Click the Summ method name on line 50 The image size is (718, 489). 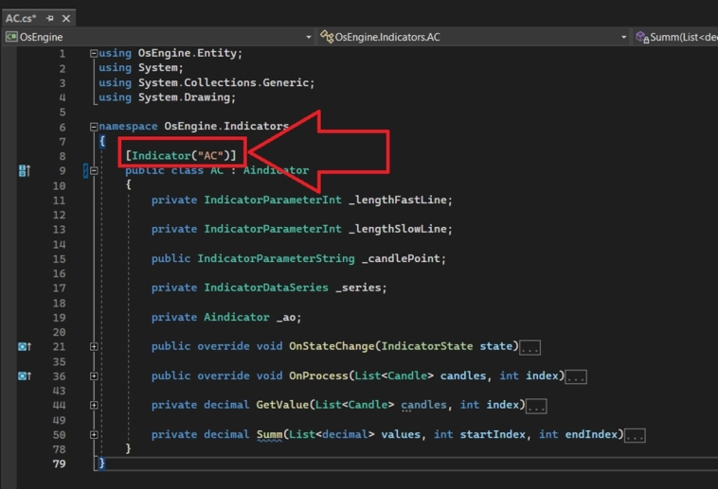(269, 434)
